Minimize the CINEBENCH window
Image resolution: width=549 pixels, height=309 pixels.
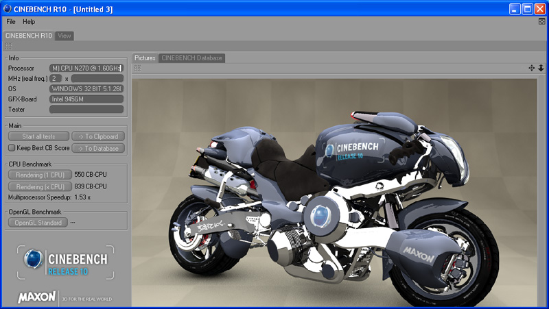[x=514, y=9]
